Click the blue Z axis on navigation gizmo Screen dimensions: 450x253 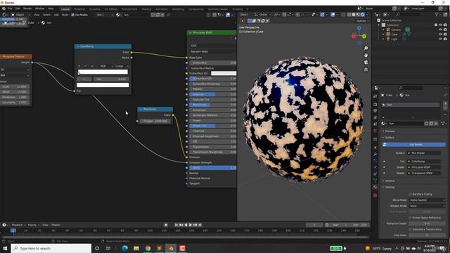tap(359, 28)
